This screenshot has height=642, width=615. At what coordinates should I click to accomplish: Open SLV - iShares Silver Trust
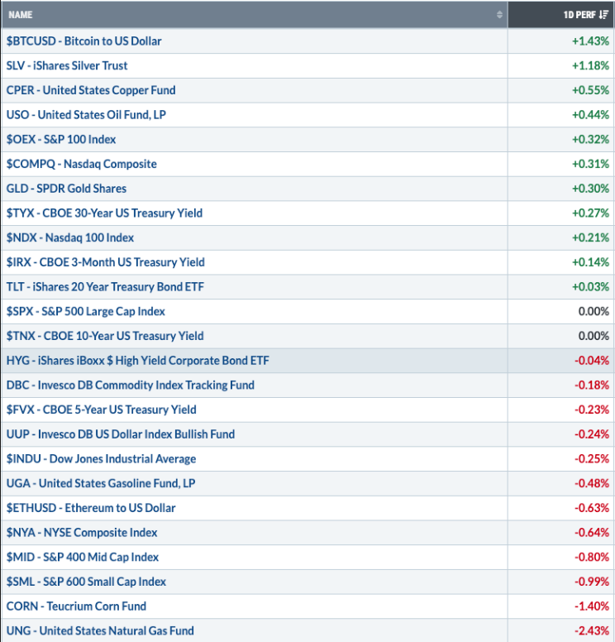click(67, 65)
